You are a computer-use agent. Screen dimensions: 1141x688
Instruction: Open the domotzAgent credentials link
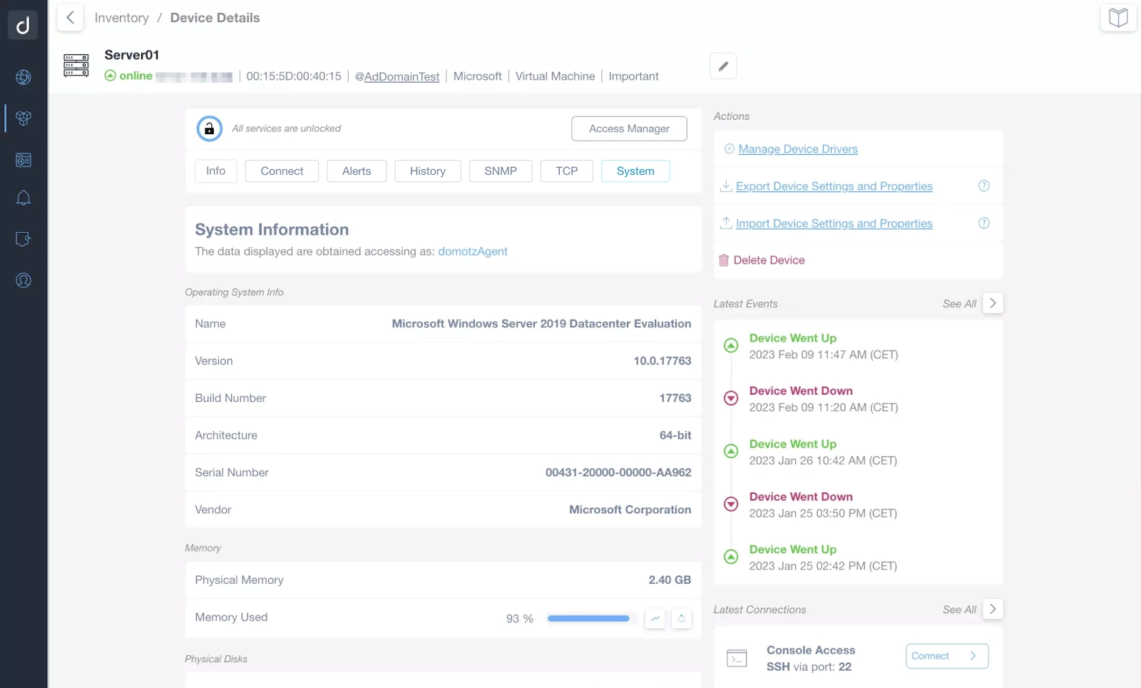click(x=473, y=251)
